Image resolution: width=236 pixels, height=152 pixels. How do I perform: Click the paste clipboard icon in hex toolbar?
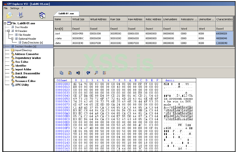pos(70,73)
